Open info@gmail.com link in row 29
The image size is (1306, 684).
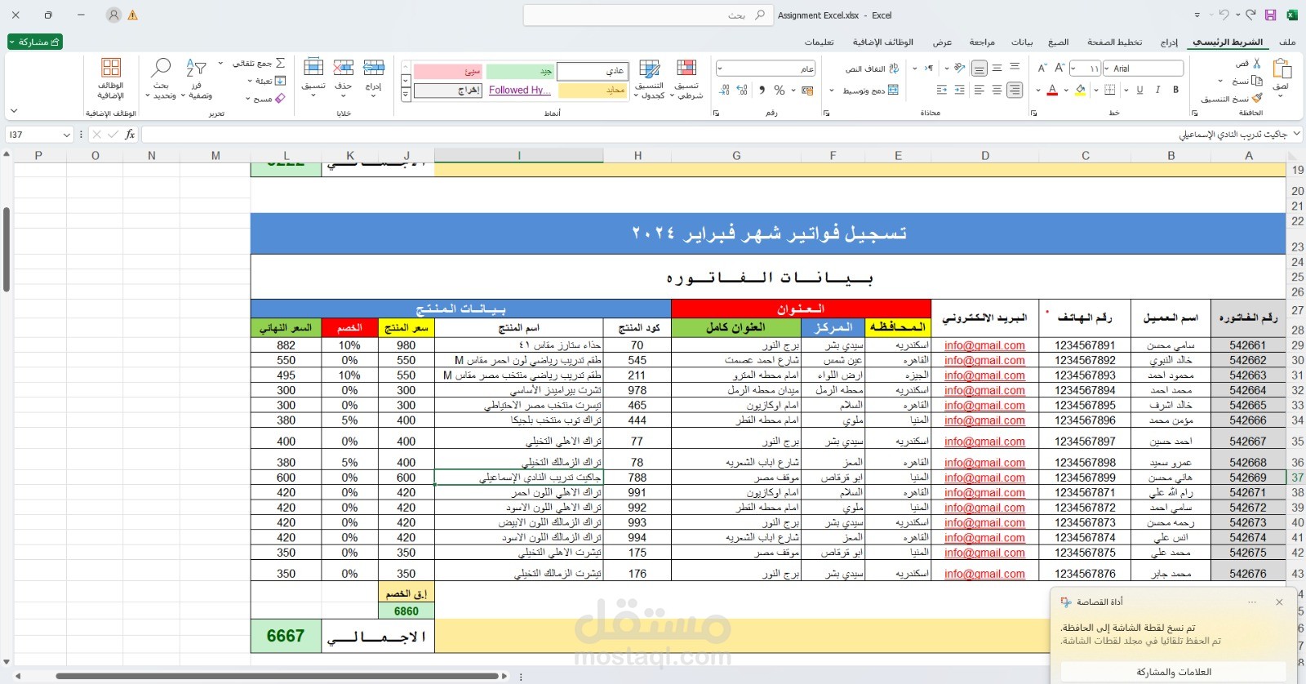pyautogui.click(x=984, y=345)
